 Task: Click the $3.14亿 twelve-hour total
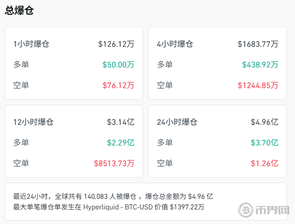point(121,122)
